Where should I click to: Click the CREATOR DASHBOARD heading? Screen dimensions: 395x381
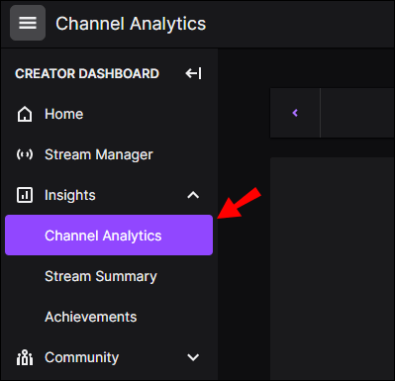pos(87,73)
